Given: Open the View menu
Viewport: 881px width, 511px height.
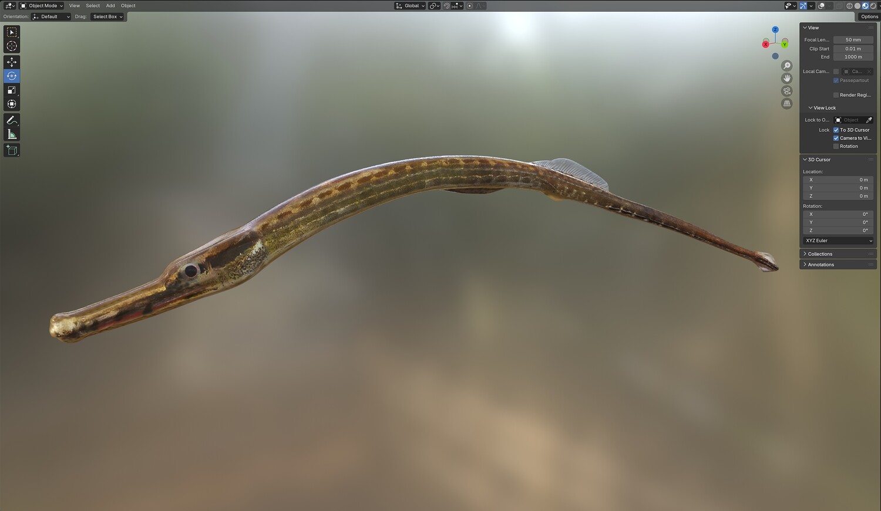Looking at the screenshot, I should [75, 6].
